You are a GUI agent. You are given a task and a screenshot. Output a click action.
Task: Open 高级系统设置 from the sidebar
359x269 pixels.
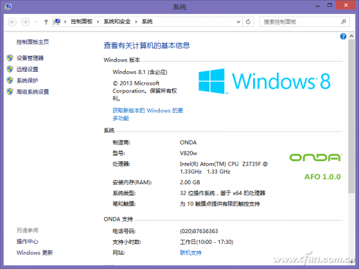33,92
